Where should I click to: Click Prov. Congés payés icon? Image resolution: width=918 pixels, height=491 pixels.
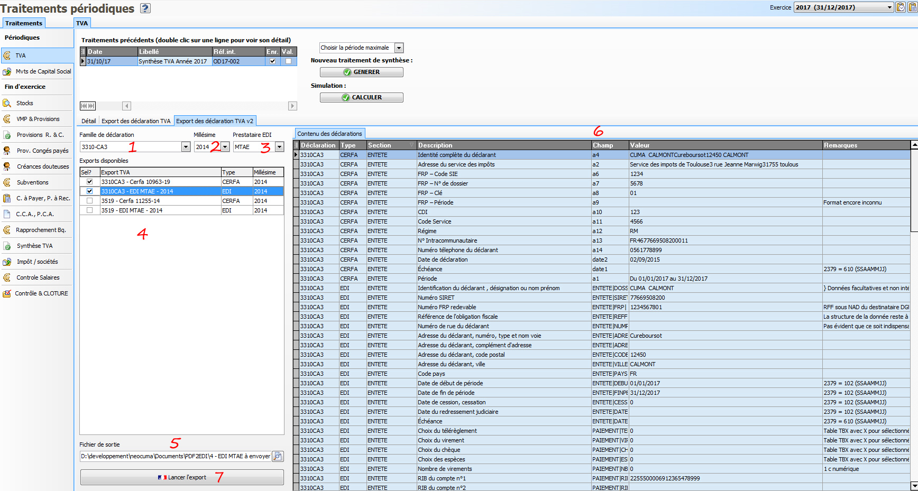point(7,151)
